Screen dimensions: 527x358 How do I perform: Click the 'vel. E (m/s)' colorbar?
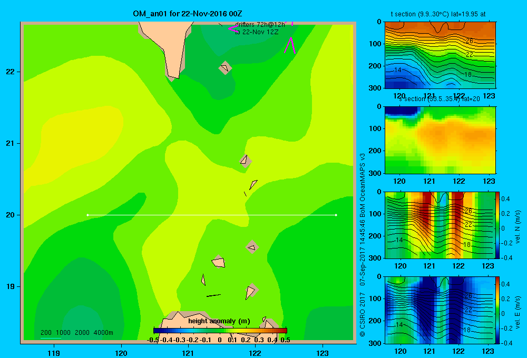coord(498,310)
